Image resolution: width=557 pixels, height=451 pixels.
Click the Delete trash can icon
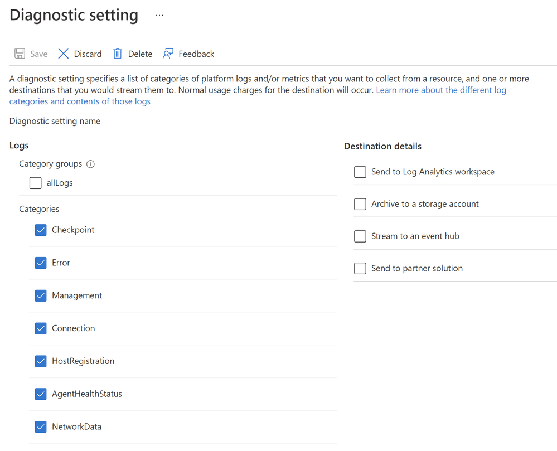point(118,54)
